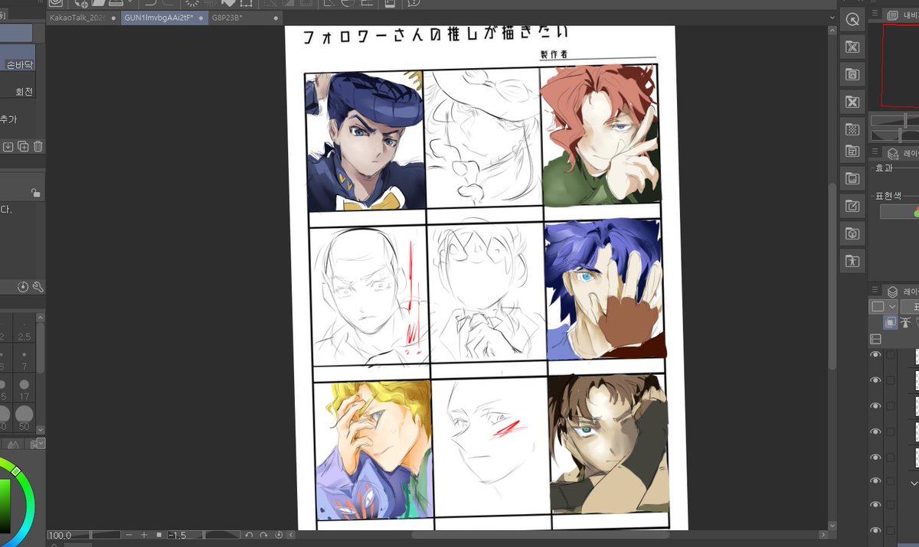Screen dimensions: 919x547
Task: Toggle visibility eye of the second layer row
Action: coord(875,380)
